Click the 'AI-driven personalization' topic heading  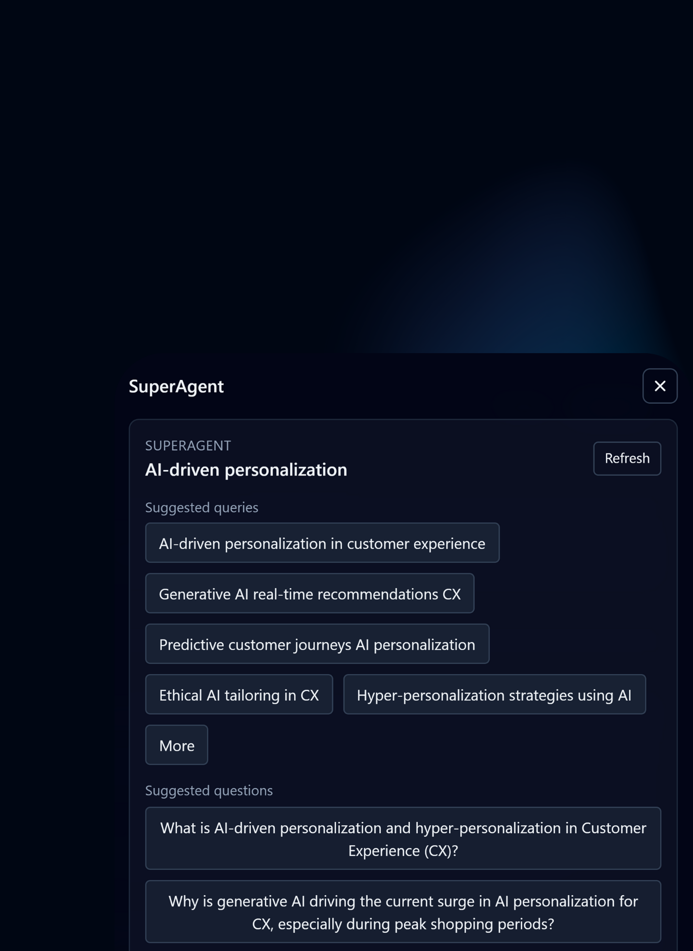[246, 470]
